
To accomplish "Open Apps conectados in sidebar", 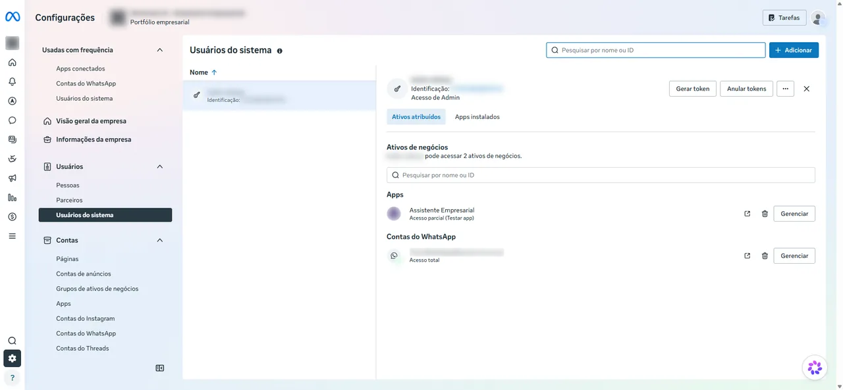I will pyautogui.click(x=80, y=69).
